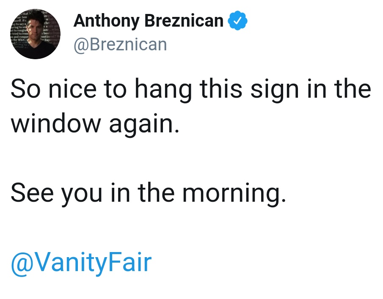Click the white checkmark inside the badge
This screenshot has width=383, height=299.
[x=237, y=21]
